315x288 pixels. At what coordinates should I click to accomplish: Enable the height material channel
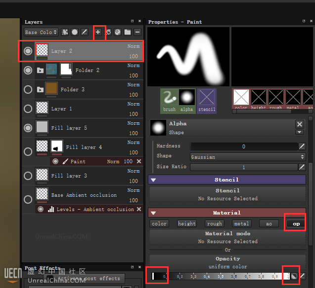187,223
